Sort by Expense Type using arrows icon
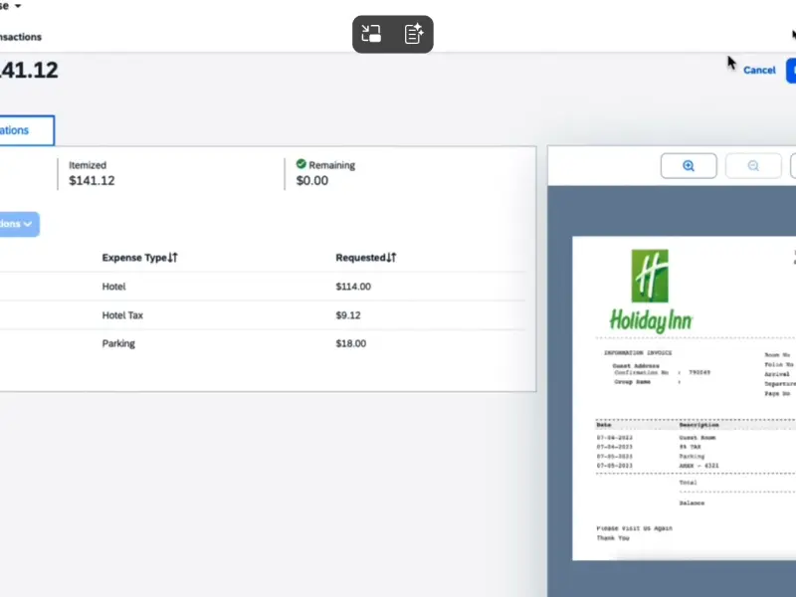 pos(173,258)
